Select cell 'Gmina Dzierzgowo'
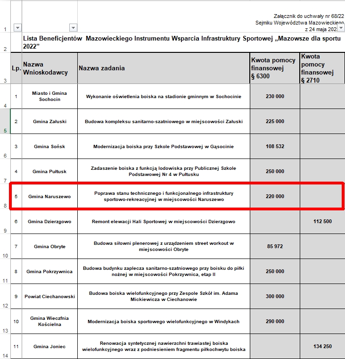The height and width of the screenshot is (359, 345). (x=49, y=221)
